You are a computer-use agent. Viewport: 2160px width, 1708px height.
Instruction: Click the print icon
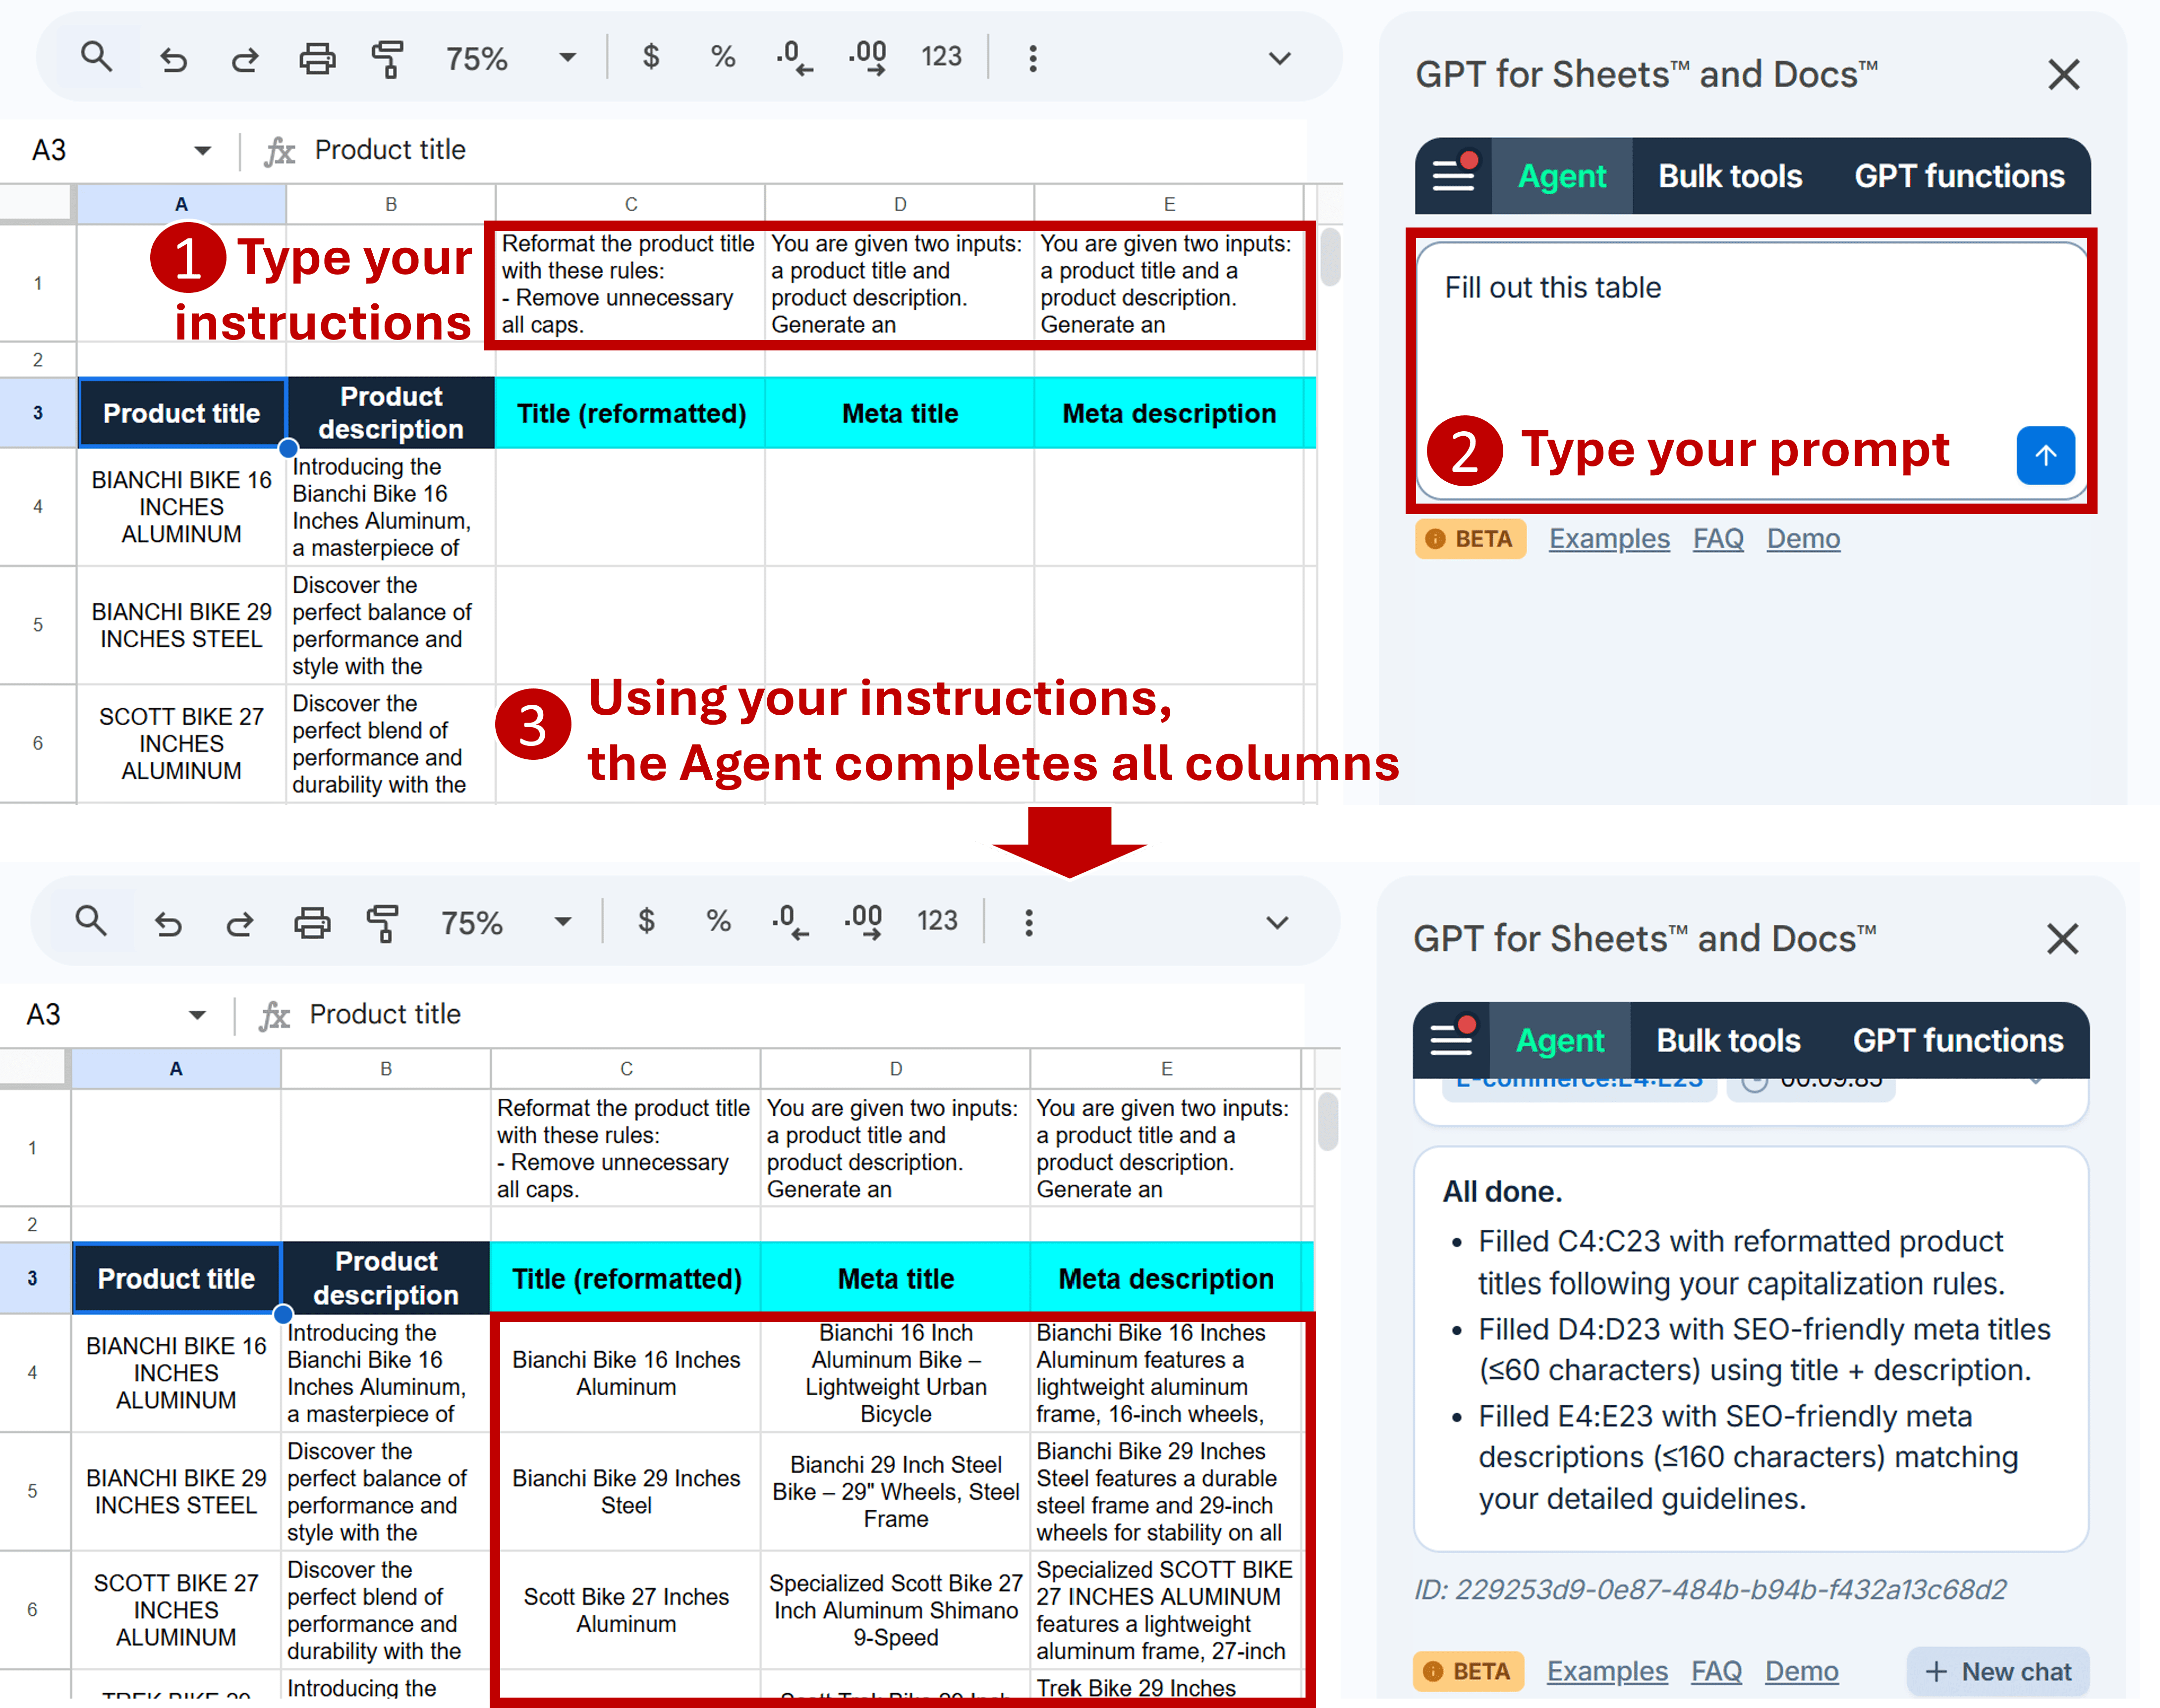tap(317, 57)
